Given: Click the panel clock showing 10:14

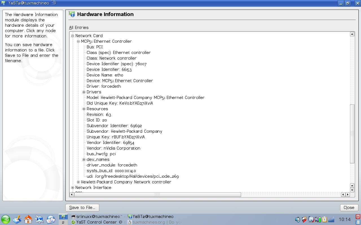Looking at the screenshot, I should [345, 219].
